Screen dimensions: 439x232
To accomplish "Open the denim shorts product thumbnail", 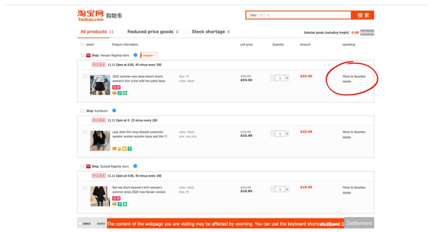I will (x=100, y=85).
